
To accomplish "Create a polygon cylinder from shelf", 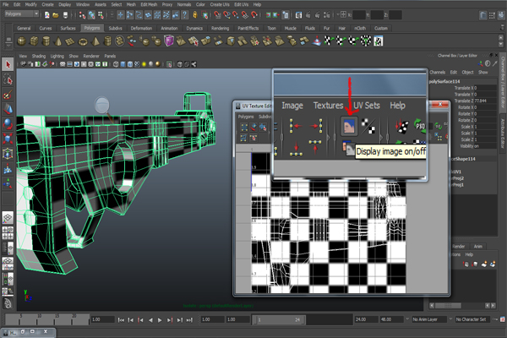I will point(46,41).
